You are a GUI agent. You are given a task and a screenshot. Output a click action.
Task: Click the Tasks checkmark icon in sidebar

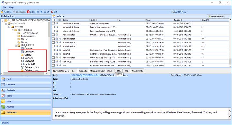3,96
